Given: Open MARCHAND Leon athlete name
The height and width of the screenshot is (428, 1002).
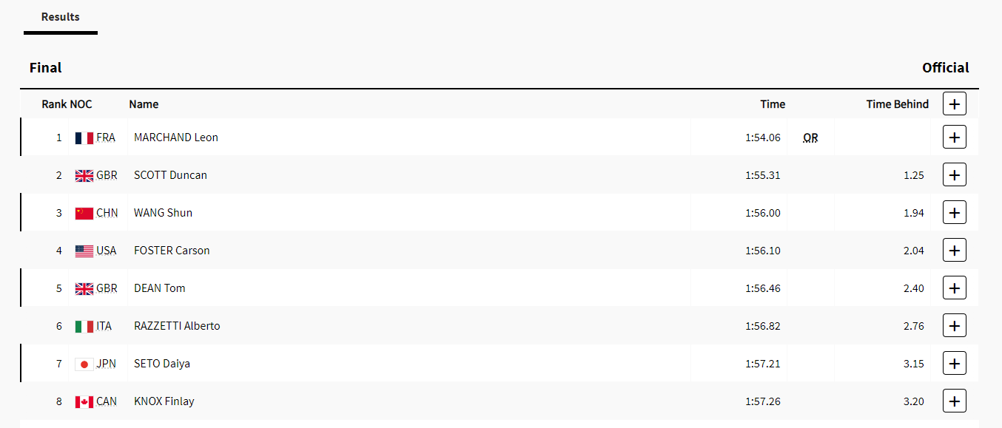Looking at the screenshot, I should 176,137.
